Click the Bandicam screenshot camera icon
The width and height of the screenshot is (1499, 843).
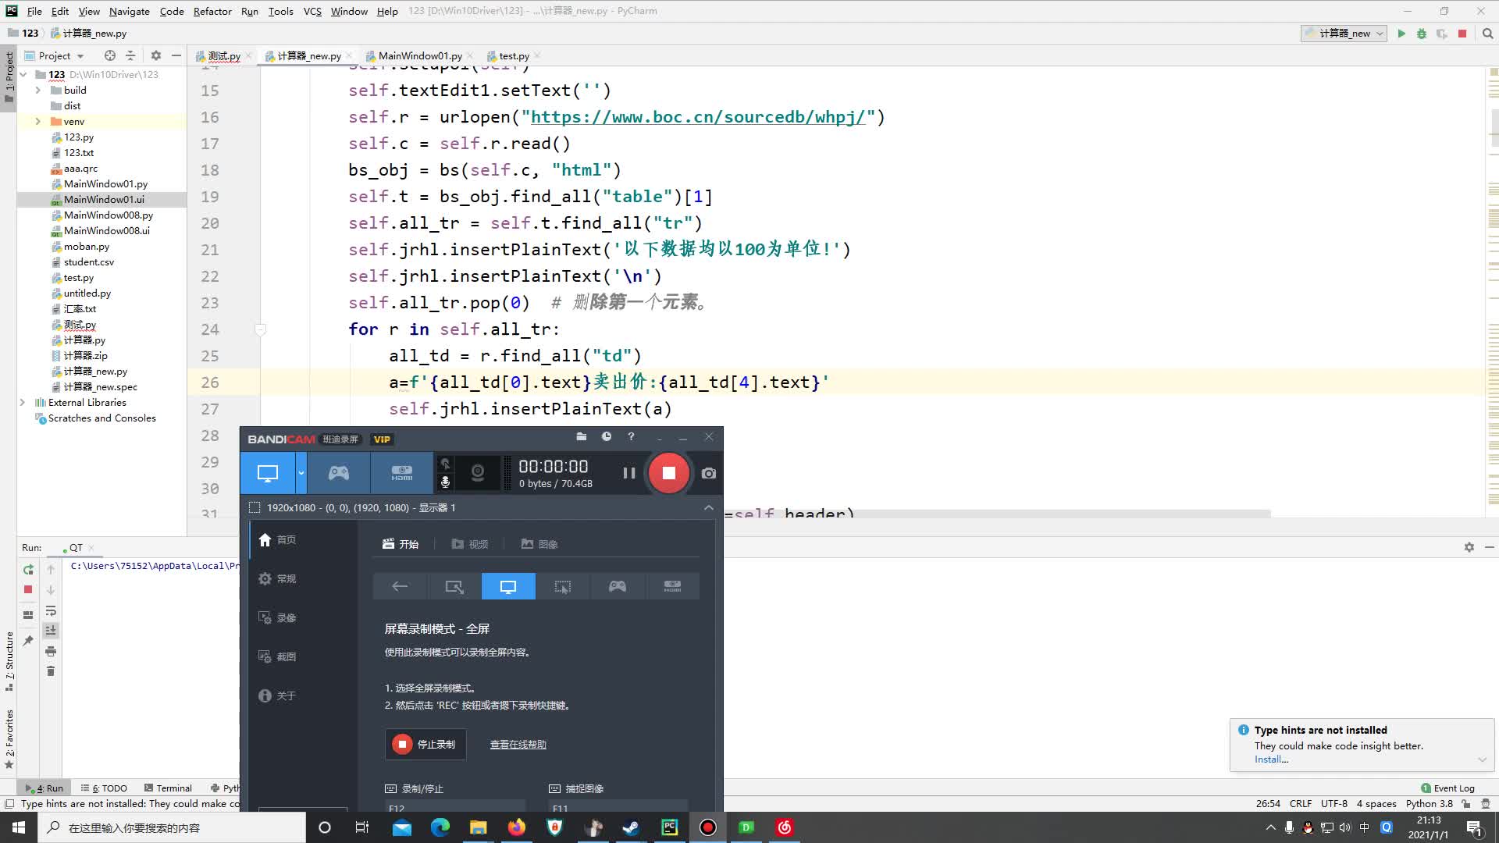click(708, 473)
